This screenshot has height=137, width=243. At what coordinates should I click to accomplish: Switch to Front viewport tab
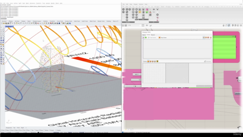[x=18, y=128]
